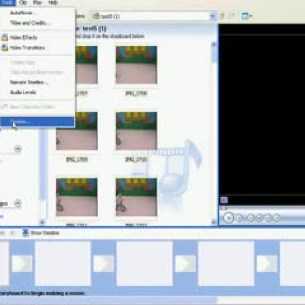Viewport: 305px width, 305px height.
Task: Click the Show Timeline icon
Action: point(26,233)
